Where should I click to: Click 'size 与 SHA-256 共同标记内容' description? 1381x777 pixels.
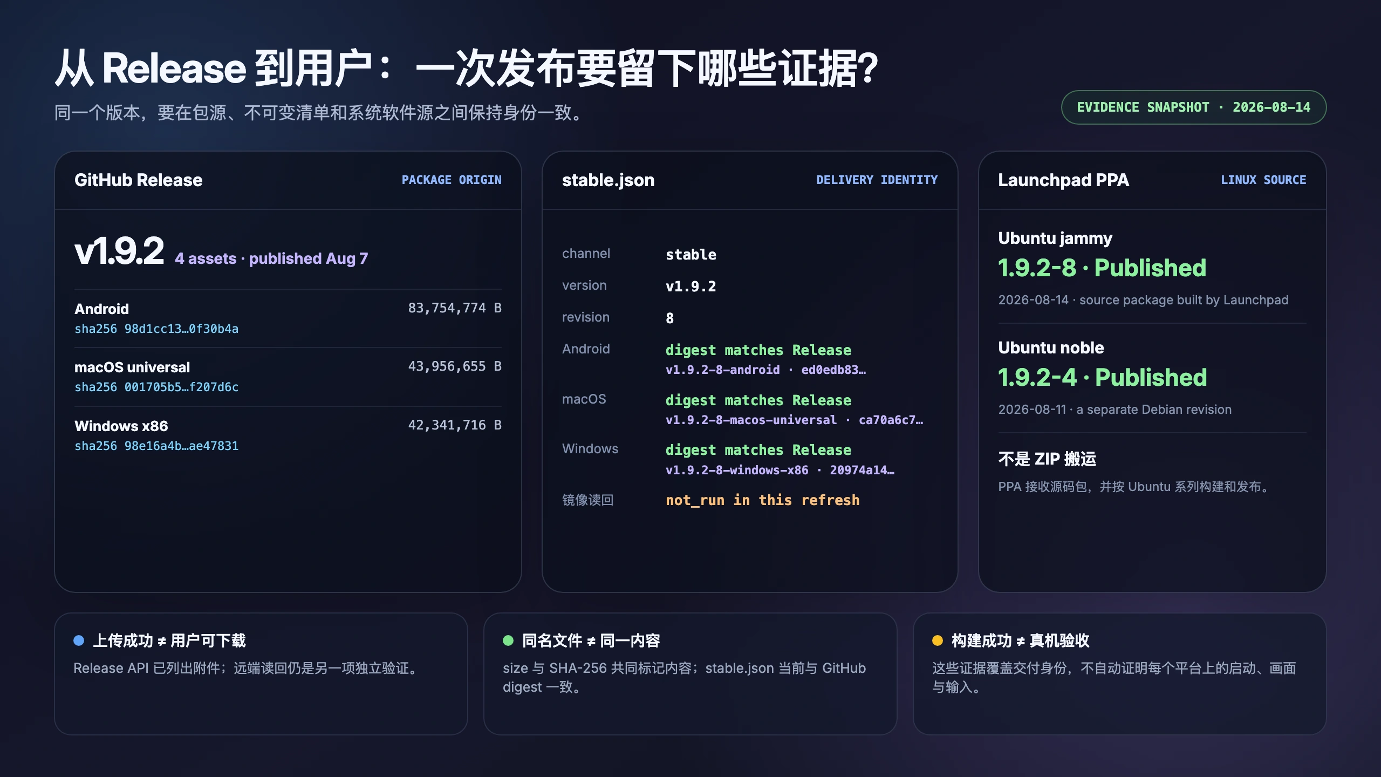684,677
